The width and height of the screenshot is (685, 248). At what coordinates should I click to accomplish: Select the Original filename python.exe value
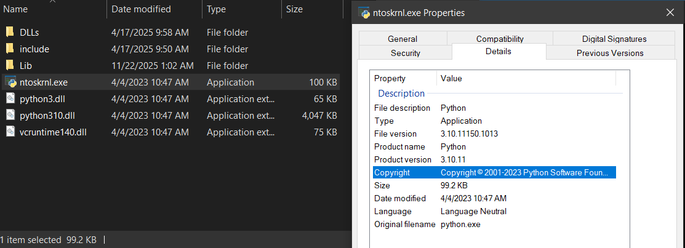pos(460,225)
